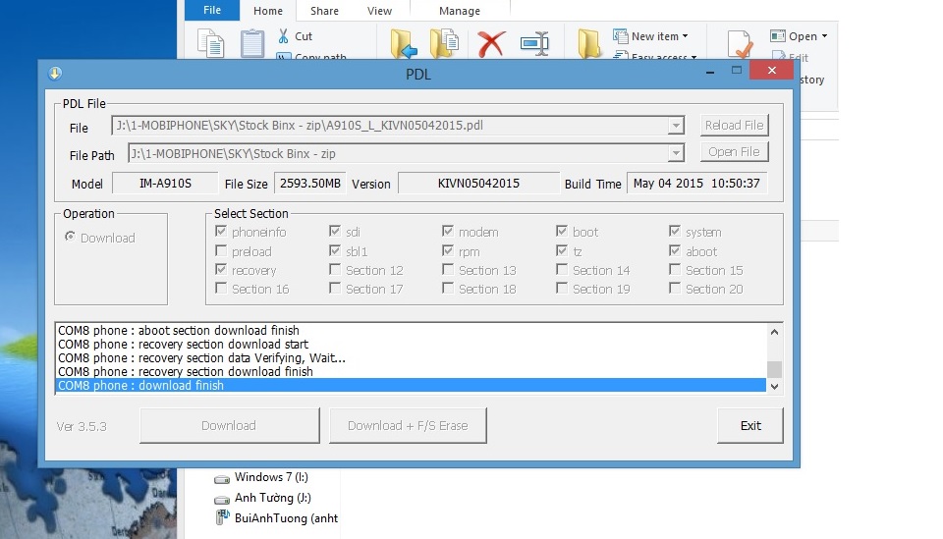Toggle the sbl1 section checkbox

[x=335, y=250]
